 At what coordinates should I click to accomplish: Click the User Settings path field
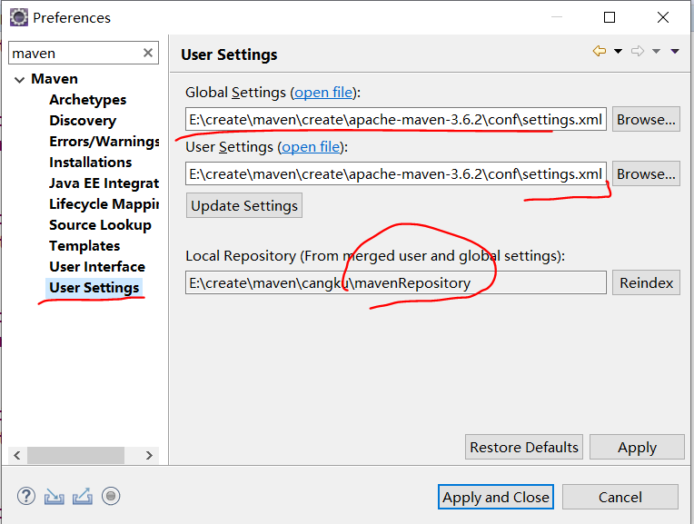(x=396, y=173)
